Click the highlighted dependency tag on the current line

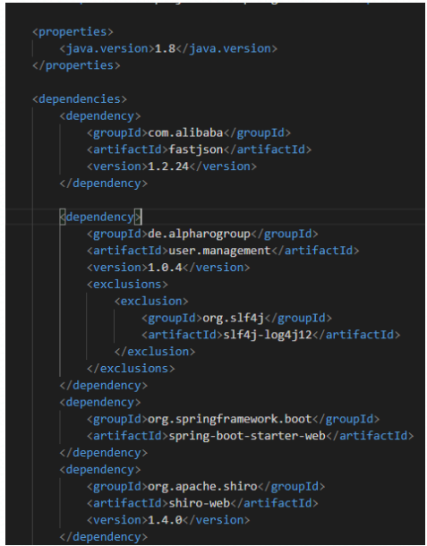point(100,217)
